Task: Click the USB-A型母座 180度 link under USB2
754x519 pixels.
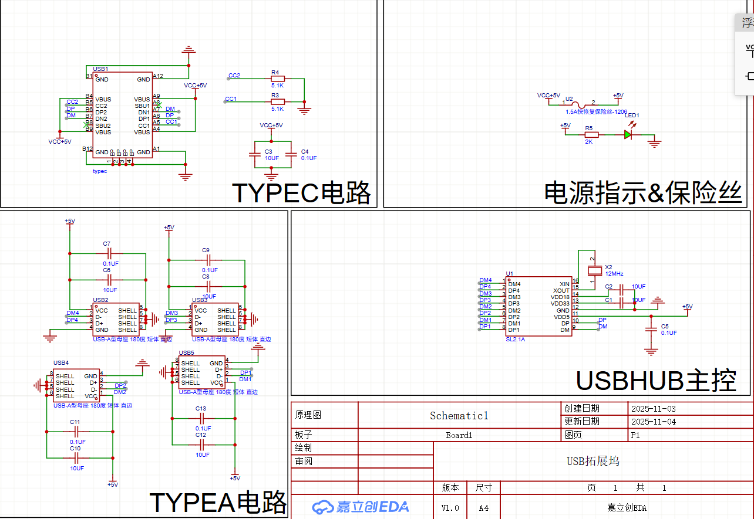Action: click(x=130, y=339)
